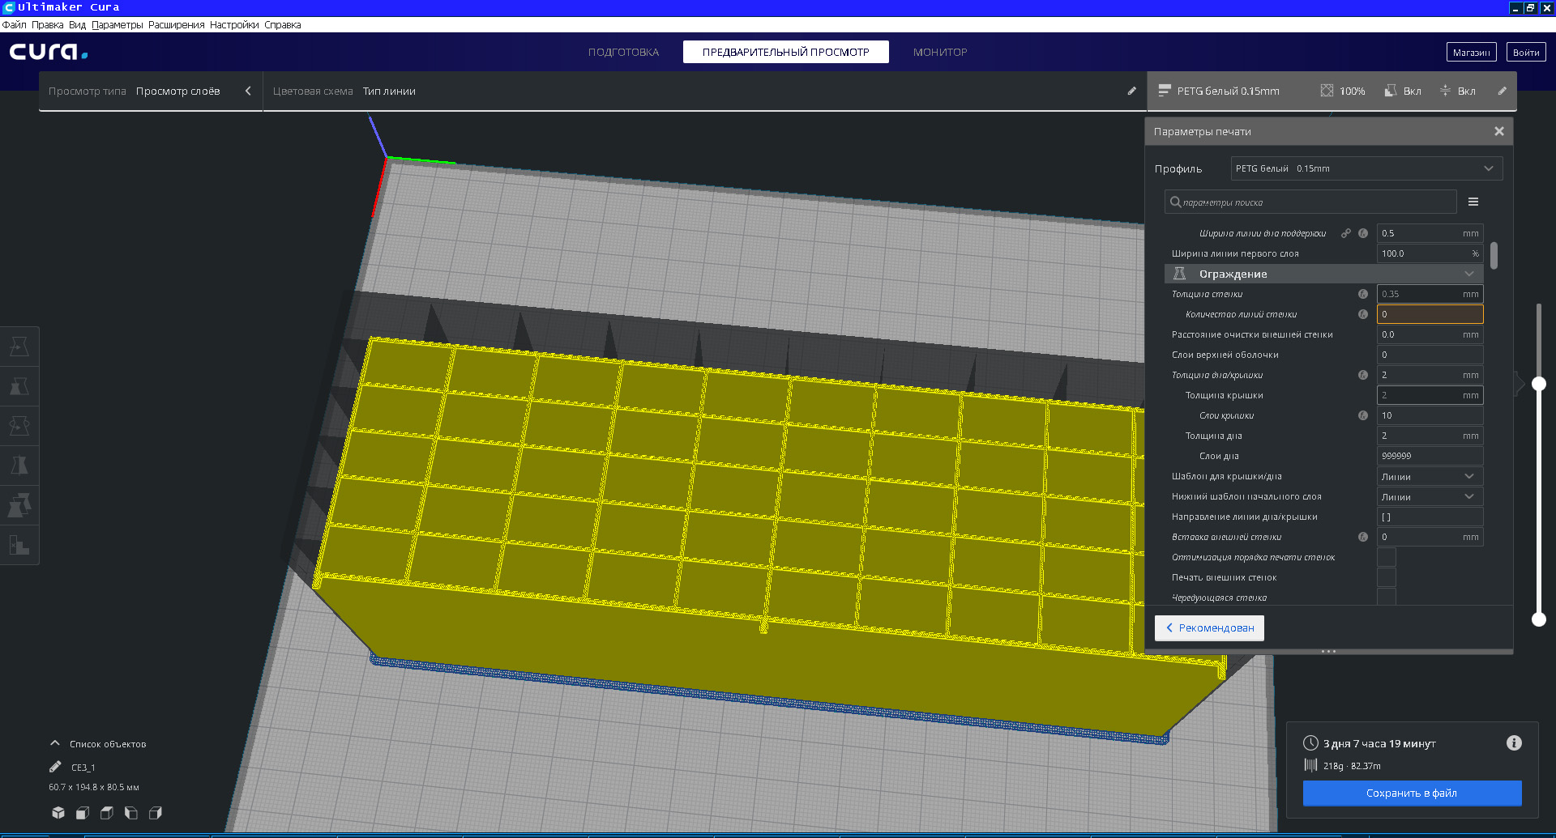The image size is (1556, 838).
Task: Switch to 3D view using cube icon
Action: pos(58,813)
